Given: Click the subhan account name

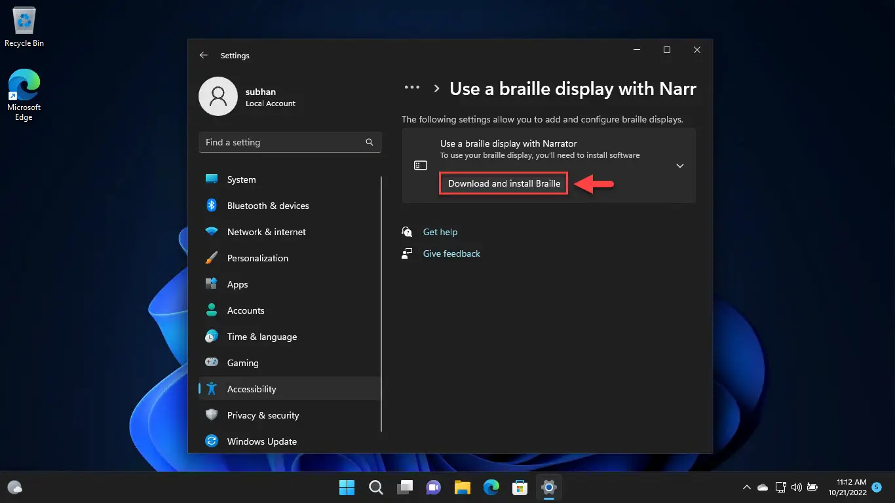Looking at the screenshot, I should click(x=260, y=92).
